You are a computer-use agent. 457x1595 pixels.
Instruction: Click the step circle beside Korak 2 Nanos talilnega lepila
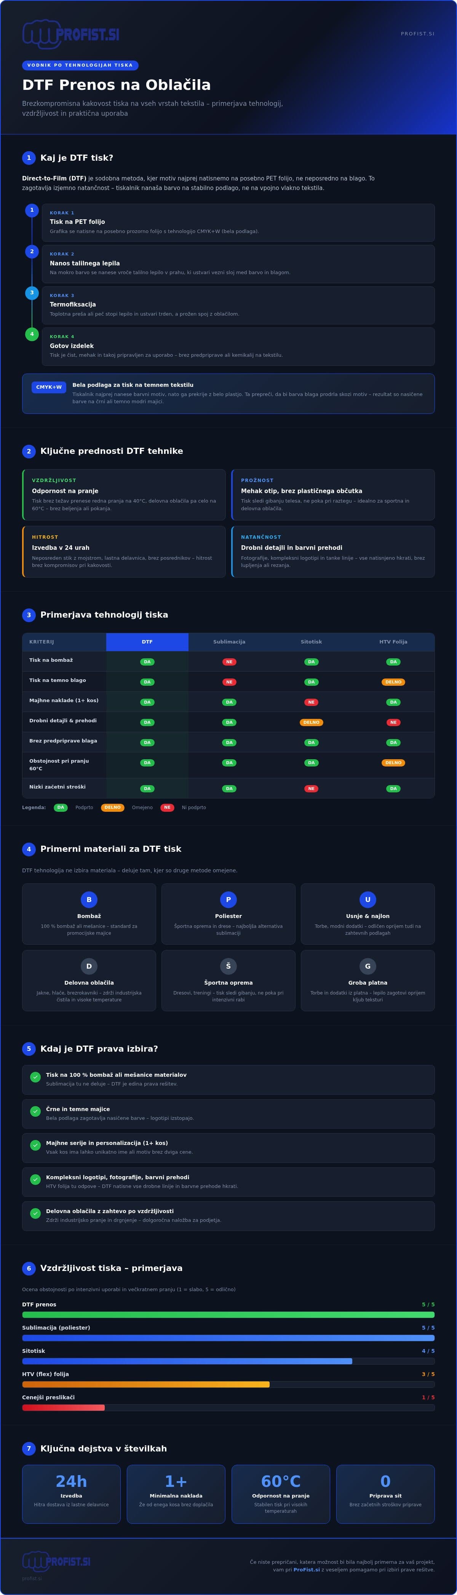[32, 251]
